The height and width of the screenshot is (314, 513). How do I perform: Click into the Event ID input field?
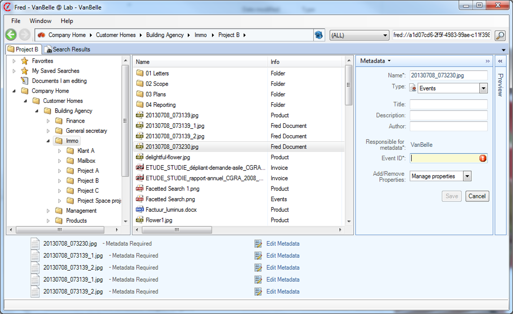[444, 158]
